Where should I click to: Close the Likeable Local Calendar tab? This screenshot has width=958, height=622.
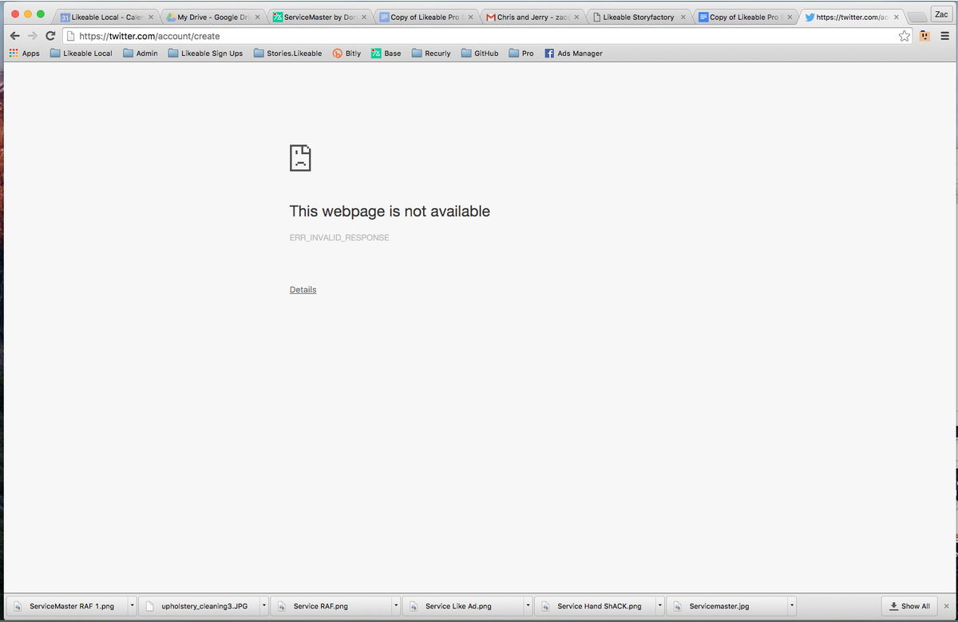(151, 17)
